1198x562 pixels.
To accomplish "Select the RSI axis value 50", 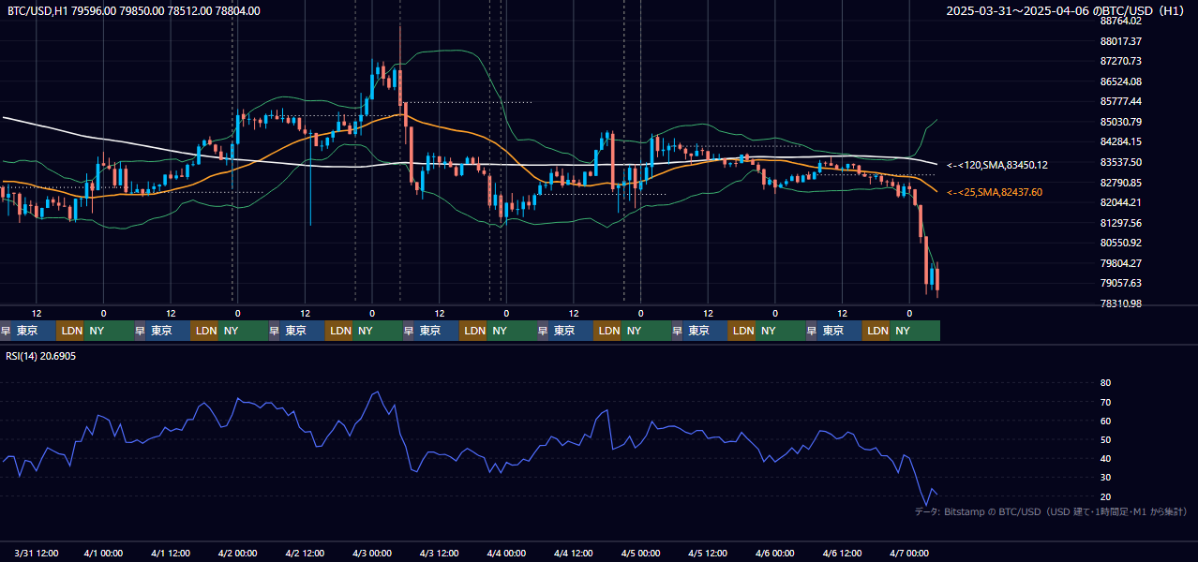I will click(x=1105, y=439).
